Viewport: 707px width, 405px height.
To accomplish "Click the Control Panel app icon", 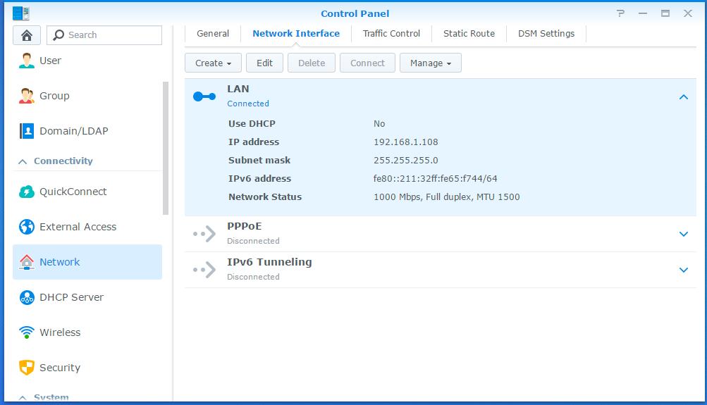I will click(x=20, y=13).
